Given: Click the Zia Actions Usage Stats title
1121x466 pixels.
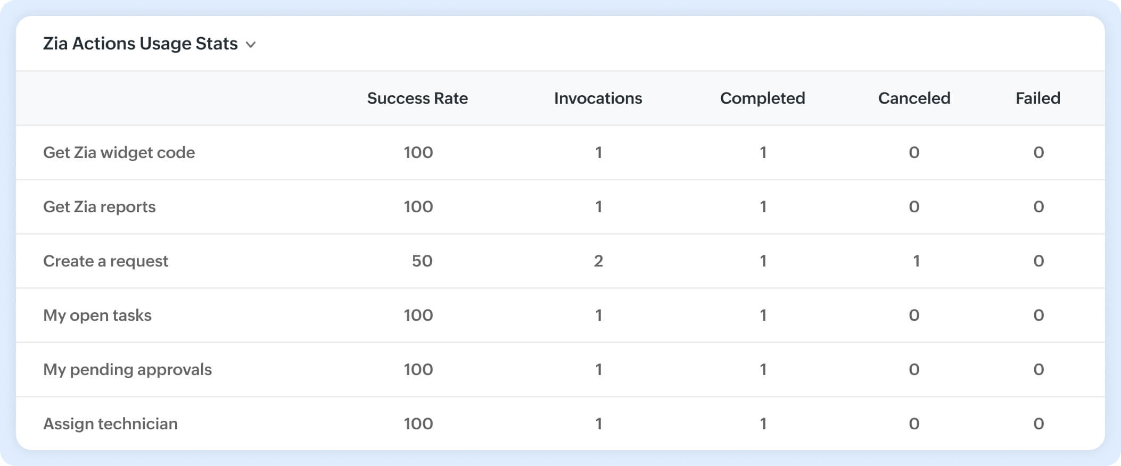Looking at the screenshot, I should point(140,44).
